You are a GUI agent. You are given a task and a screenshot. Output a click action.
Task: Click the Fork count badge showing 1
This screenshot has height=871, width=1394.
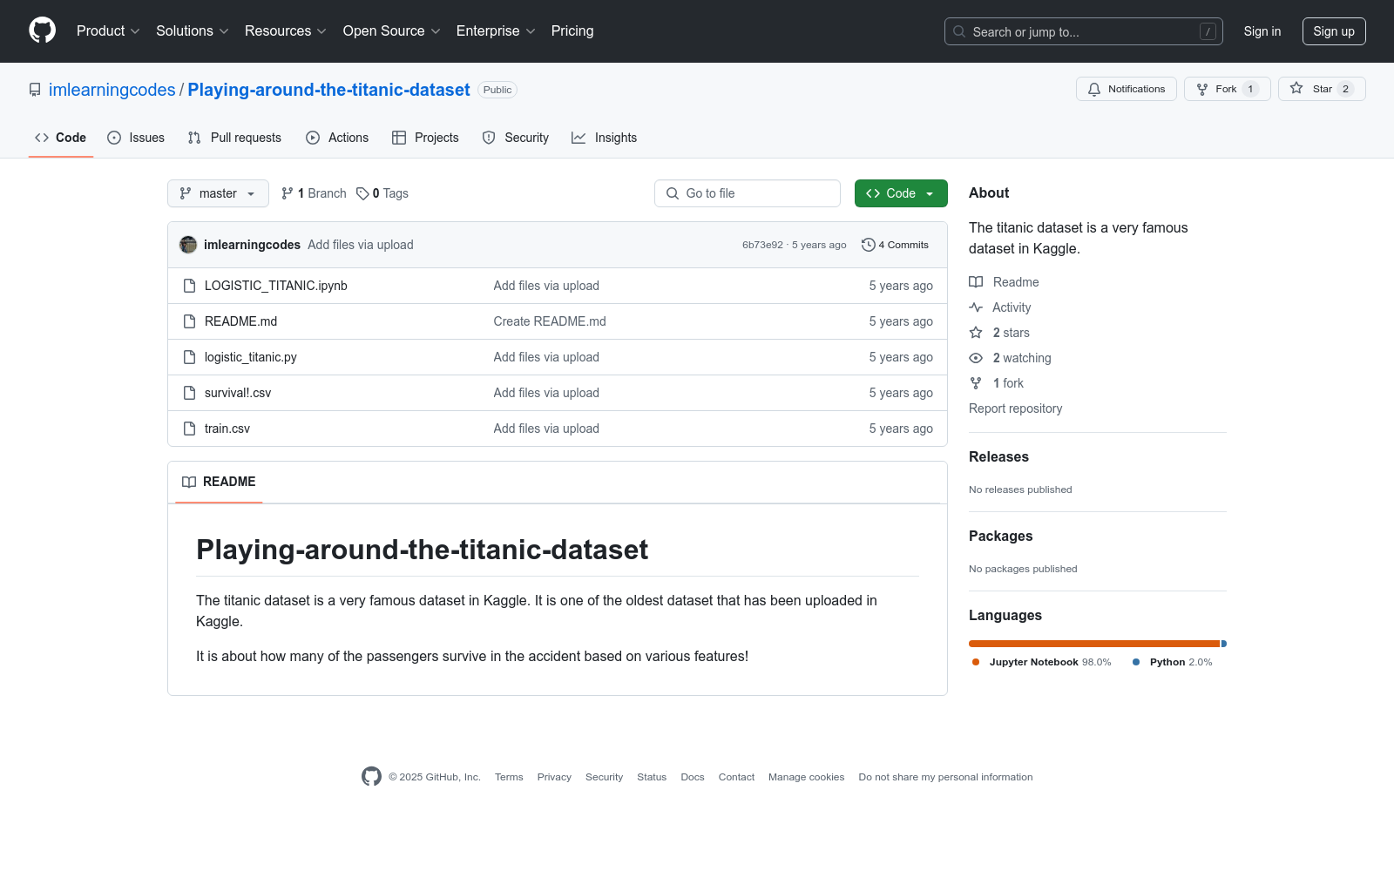[1250, 89]
